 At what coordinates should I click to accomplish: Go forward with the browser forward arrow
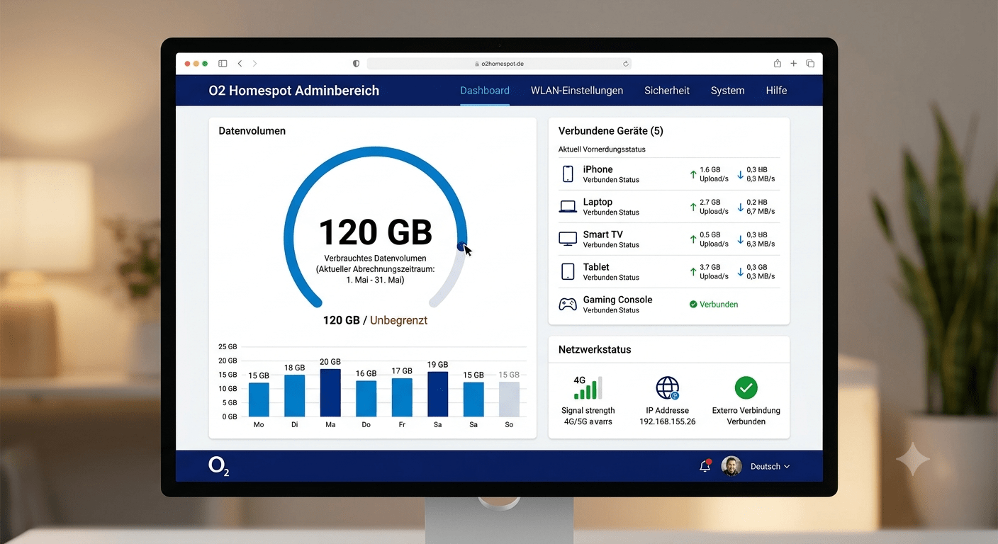point(255,64)
